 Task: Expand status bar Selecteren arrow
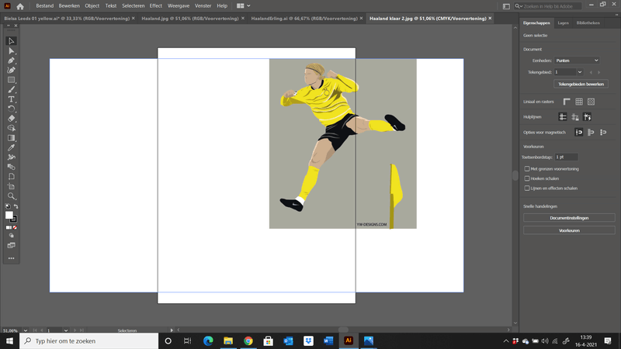(x=172, y=330)
